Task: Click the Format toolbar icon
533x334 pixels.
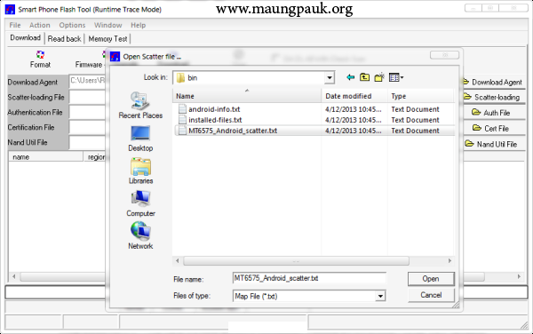Action: (x=41, y=55)
